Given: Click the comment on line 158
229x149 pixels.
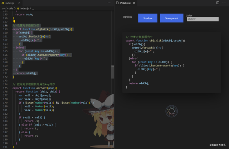Looking at the screenshot, I should (26, 25).
